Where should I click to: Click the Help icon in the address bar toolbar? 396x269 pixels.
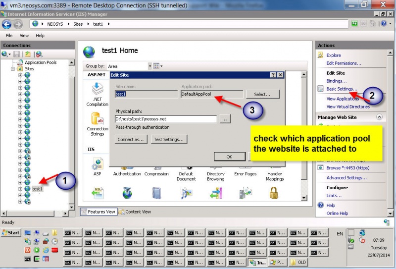(384, 23)
